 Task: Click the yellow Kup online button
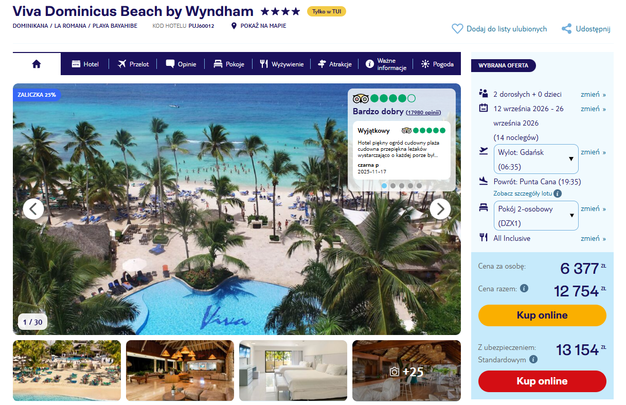pos(542,315)
